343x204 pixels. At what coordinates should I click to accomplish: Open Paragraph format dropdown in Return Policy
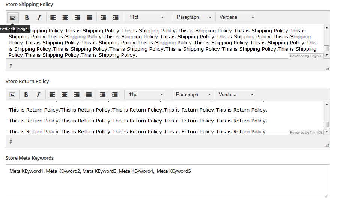(x=193, y=95)
